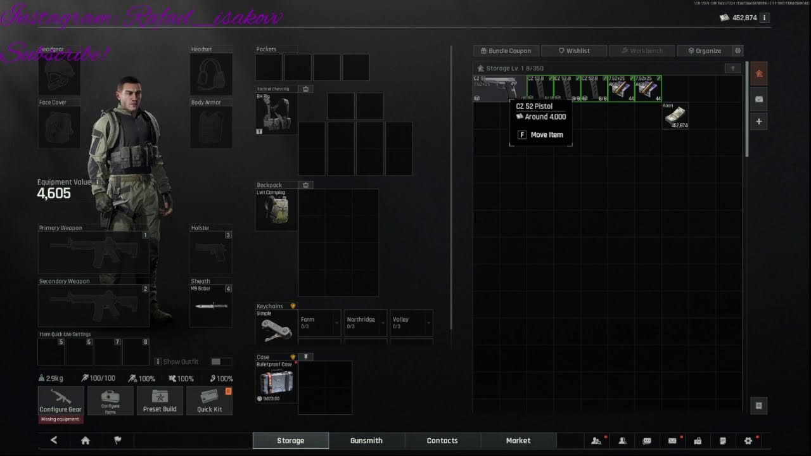The image size is (811, 456).
Task: Click the storage panel vertical scrollbar
Action: coord(748,109)
